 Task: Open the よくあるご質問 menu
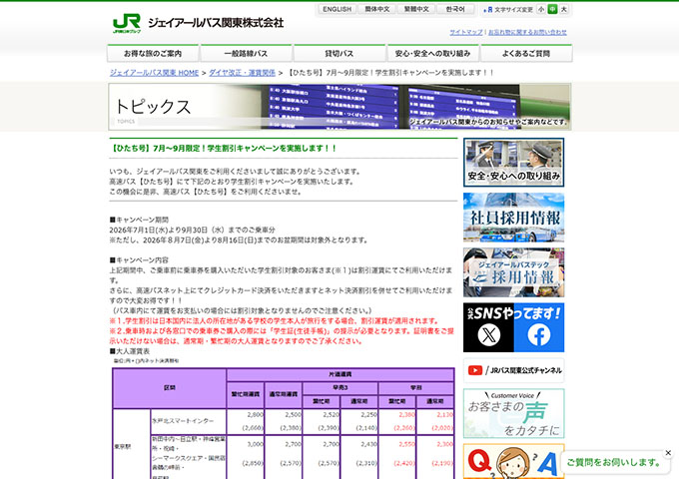point(526,53)
